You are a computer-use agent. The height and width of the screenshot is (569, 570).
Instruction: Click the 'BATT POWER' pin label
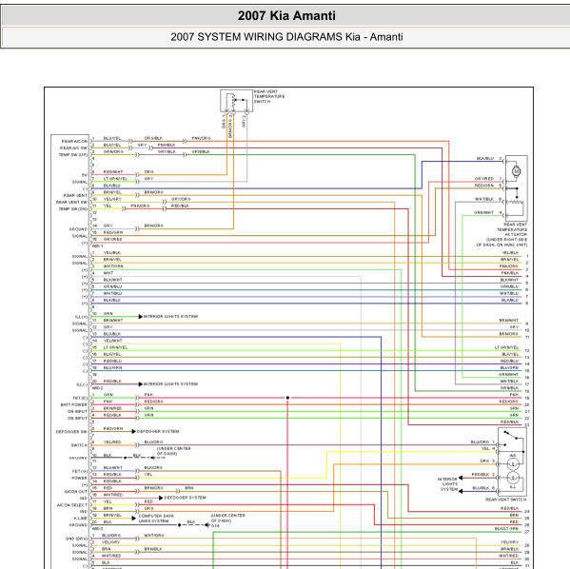(x=74, y=404)
